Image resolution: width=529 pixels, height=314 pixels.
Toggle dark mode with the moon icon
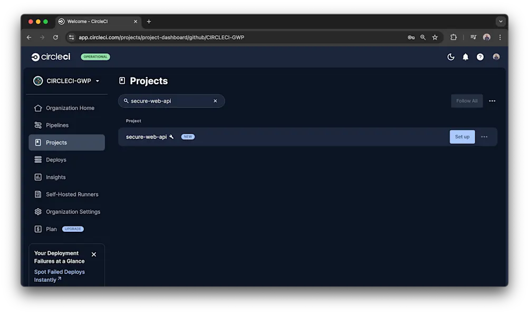(x=450, y=56)
